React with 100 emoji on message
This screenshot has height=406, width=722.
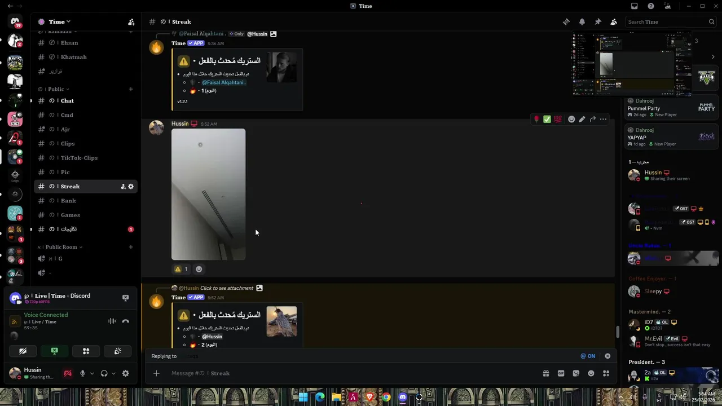557,119
